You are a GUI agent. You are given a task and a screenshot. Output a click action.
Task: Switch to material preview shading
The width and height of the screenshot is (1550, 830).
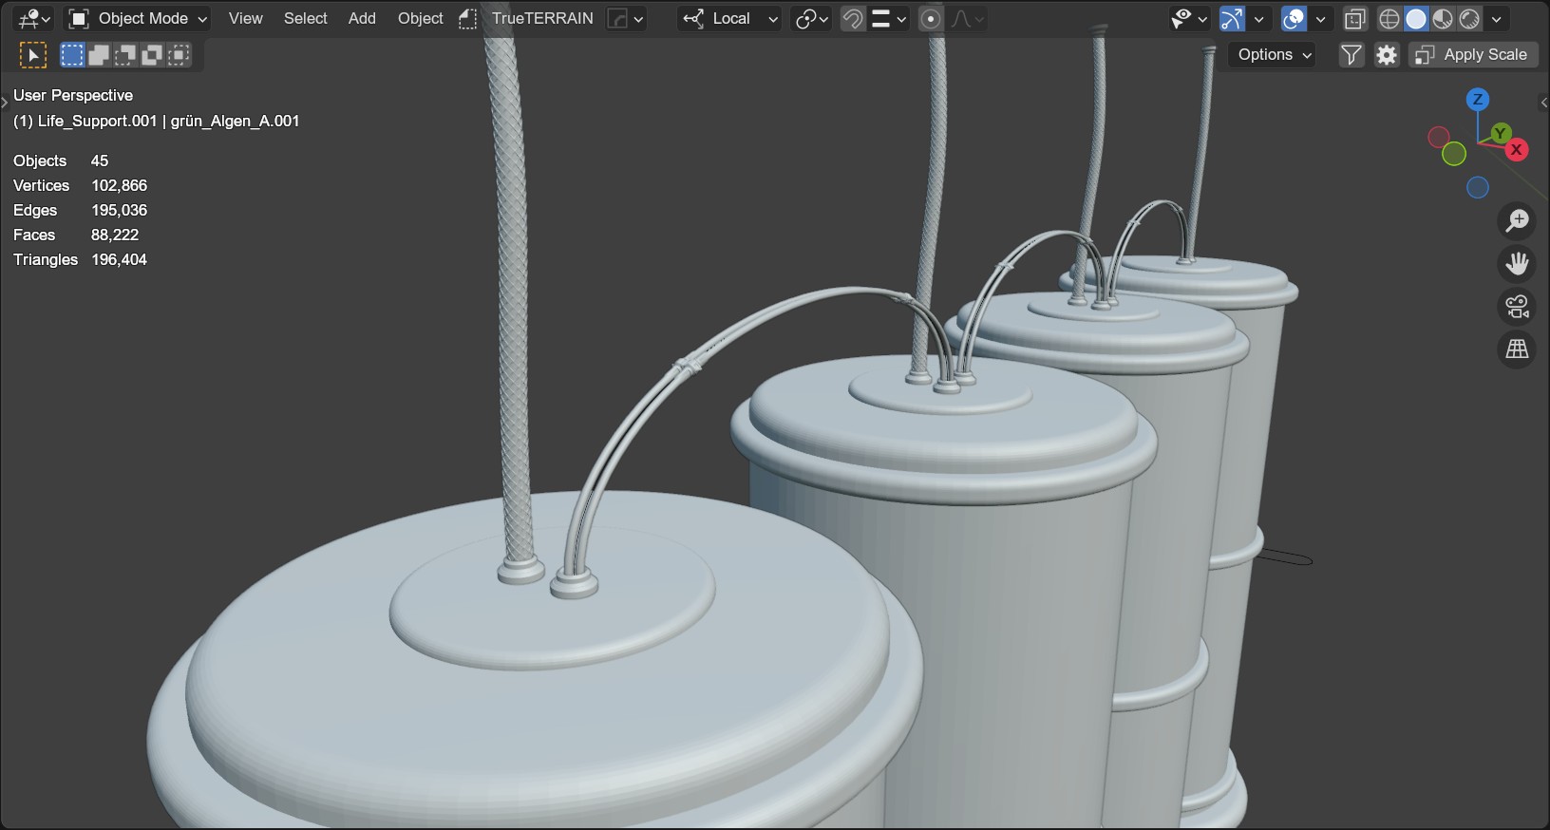[x=1443, y=18]
